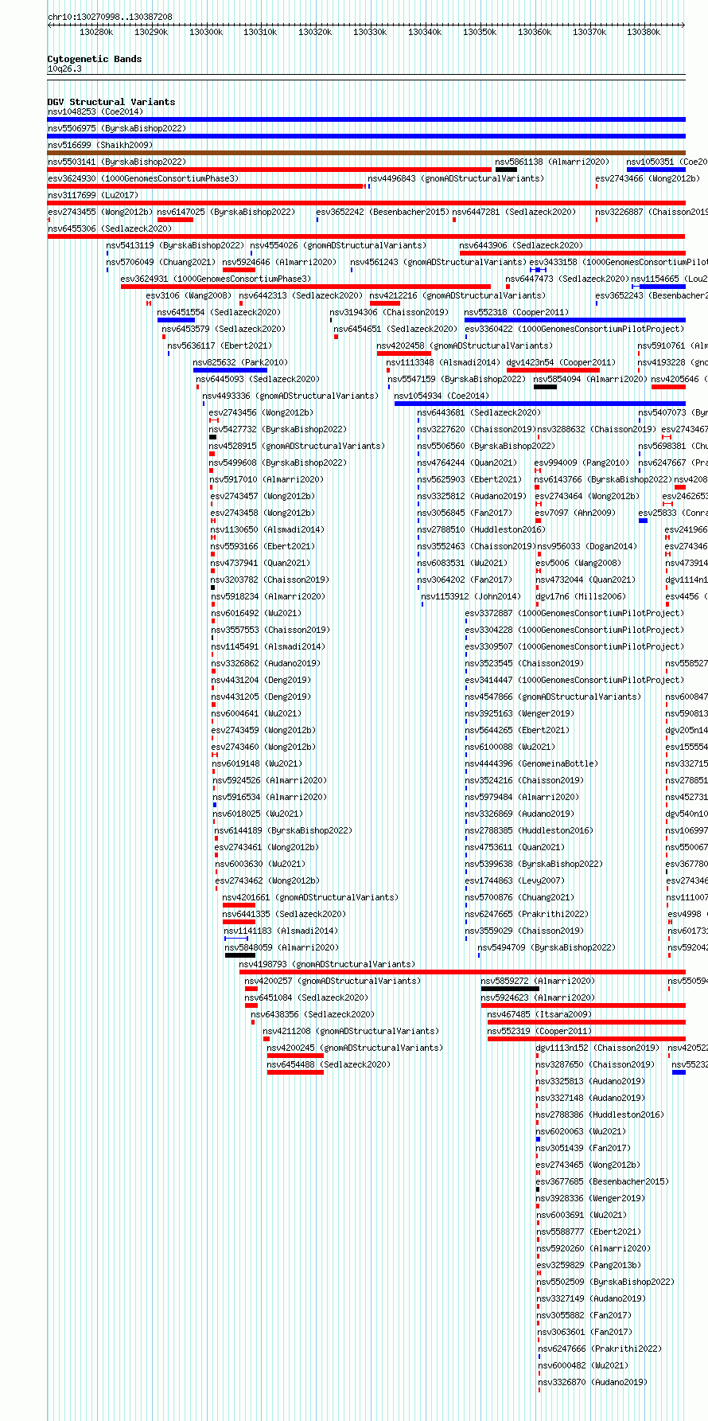This screenshot has width=708, height=1421.
Task: Click nsv4493336 (gnomADStructuralVariants) label
Action: coord(290,396)
